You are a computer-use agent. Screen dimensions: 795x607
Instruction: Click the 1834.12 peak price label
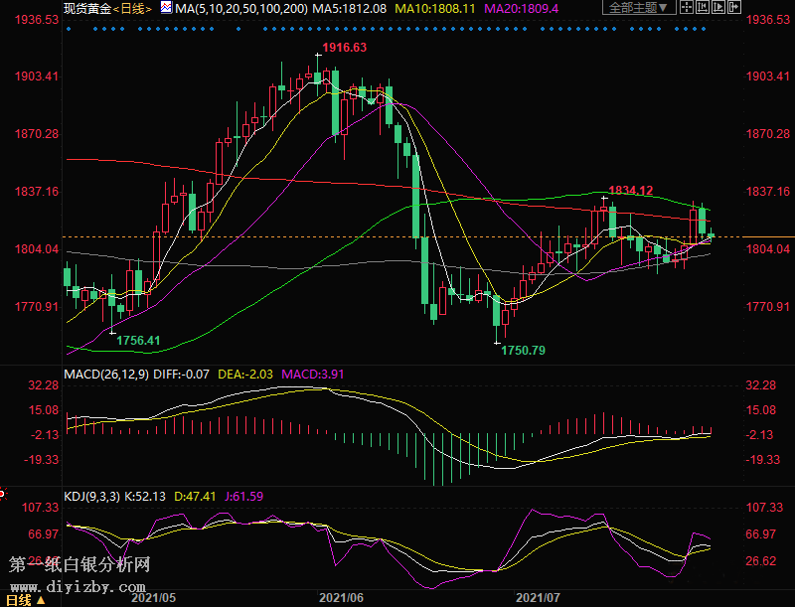pos(630,190)
